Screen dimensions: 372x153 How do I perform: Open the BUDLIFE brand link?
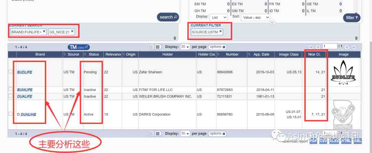[x=25, y=72]
